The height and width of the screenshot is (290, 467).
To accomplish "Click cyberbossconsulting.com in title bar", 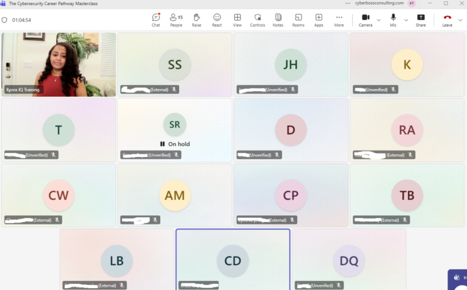I will tap(379, 3).
